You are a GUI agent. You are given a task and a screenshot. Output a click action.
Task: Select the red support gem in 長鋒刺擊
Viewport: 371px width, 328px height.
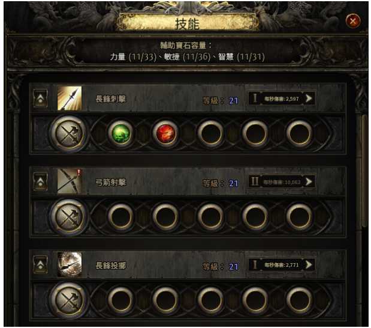coord(165,133)
